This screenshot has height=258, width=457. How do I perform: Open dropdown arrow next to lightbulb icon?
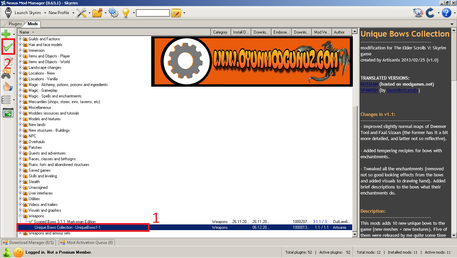pos(134,13)
